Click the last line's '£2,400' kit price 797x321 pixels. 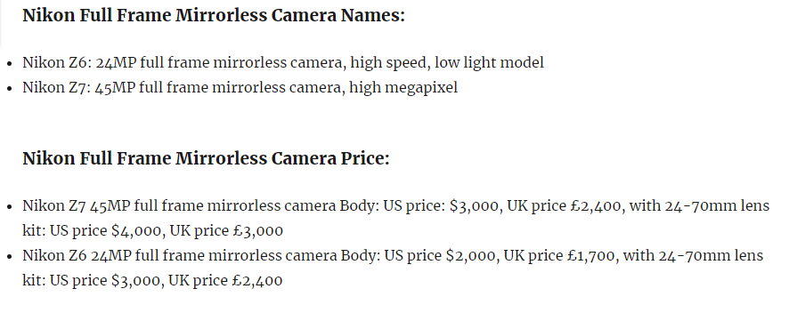256,280
